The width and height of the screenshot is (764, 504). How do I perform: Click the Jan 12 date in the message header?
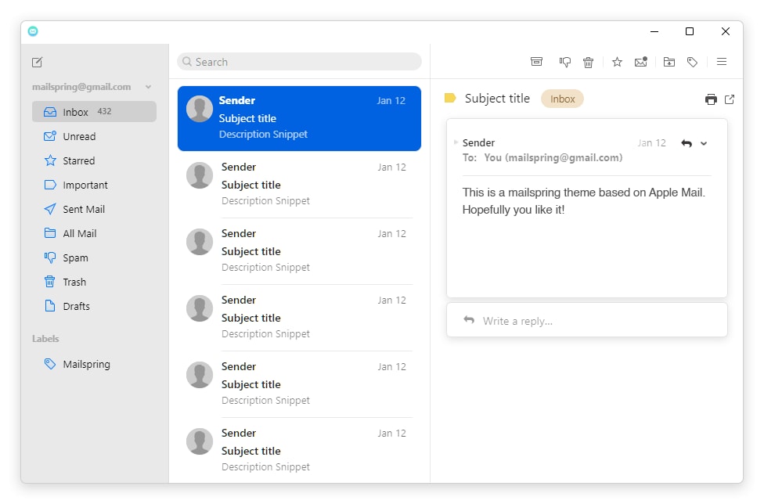[651, 143]
